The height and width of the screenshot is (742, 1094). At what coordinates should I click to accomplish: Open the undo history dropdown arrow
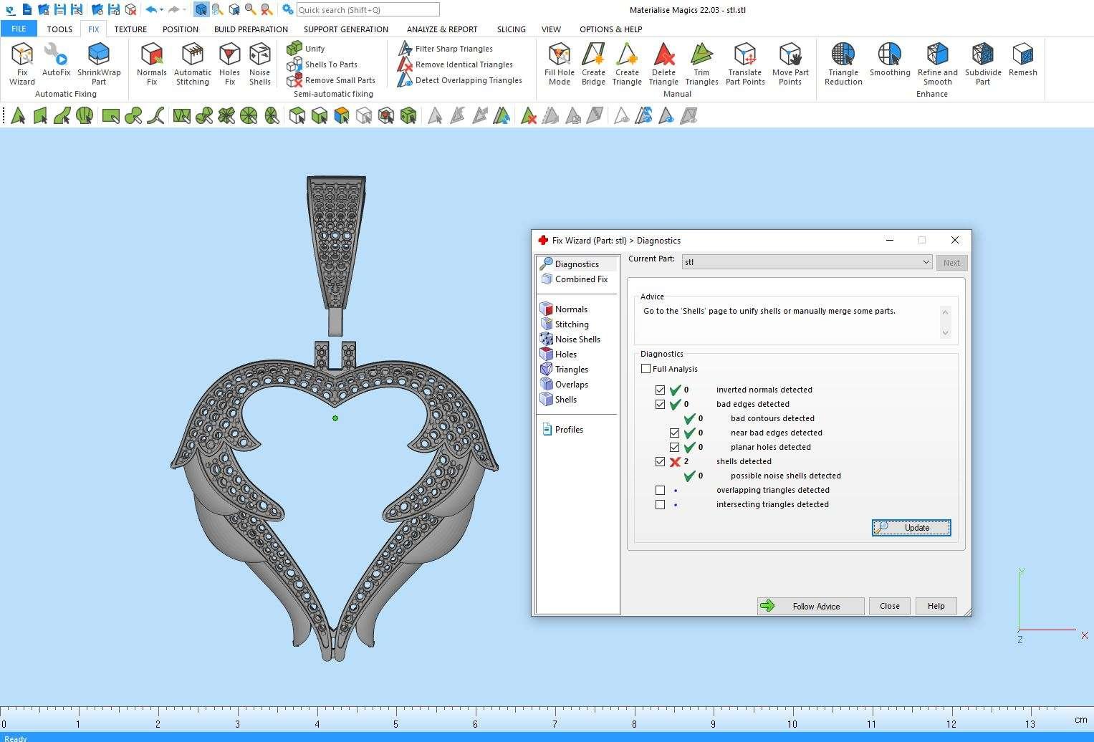(x=162, y=10)
